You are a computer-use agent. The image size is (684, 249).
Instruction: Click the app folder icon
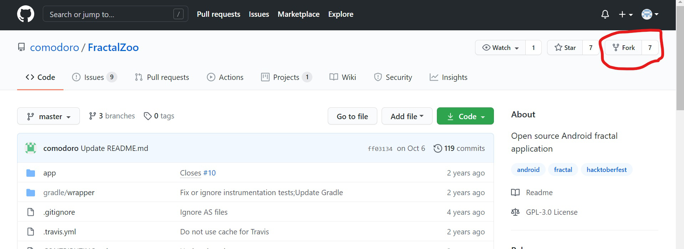click(31, 173)
